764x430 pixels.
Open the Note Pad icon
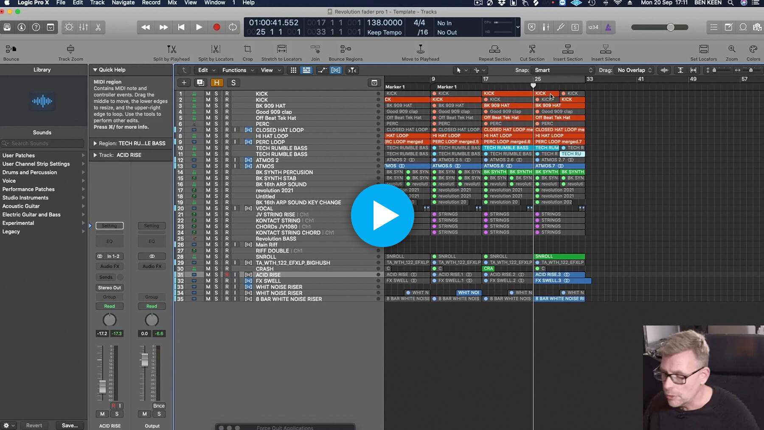pos(728,27)
